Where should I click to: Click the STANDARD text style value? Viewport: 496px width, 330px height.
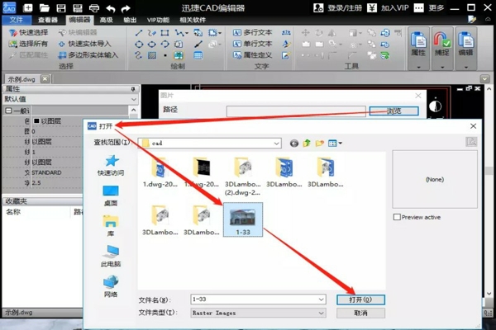46,172
